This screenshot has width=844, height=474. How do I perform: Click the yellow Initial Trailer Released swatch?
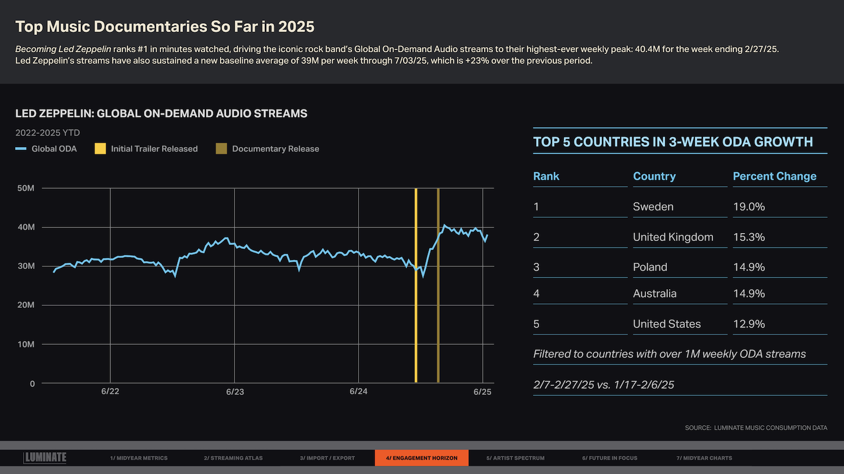(100, 148)
